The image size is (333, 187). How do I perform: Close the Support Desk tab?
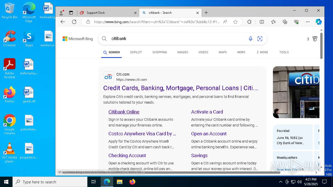(x=135, y=13)
